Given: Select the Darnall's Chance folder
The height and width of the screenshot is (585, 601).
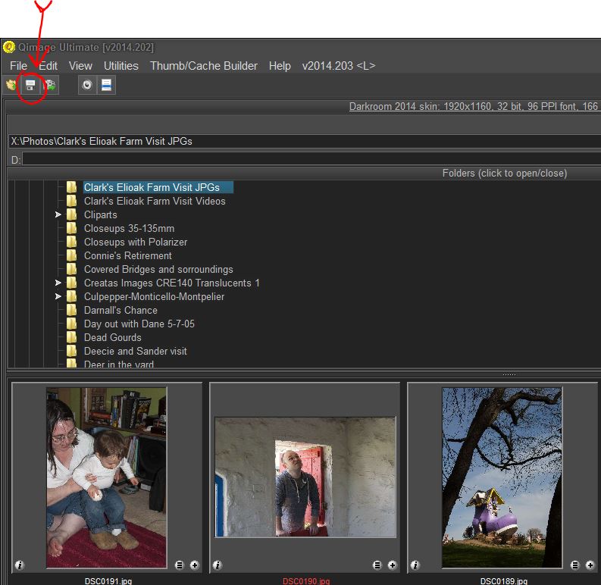Looking at the screenshot, I should pyautogui.click(x=121, y=311).
